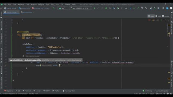Open the Build Variants tool window

1,83
